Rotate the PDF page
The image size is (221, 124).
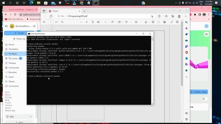tap(93, 22)
